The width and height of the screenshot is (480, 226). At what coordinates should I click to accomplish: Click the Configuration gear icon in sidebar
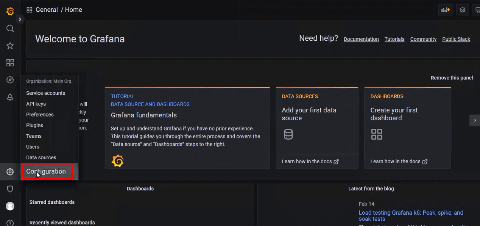(x=10, y=172)
